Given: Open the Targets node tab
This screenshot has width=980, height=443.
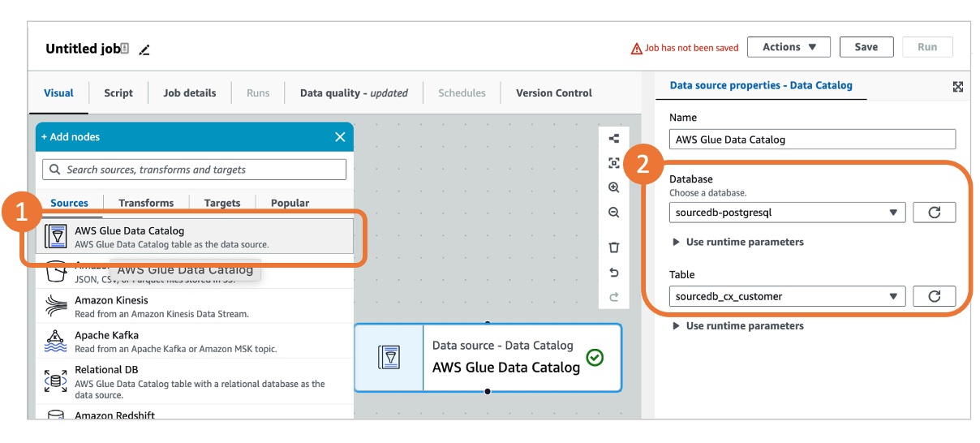Looking at the screenshot, I should (222, 203).
